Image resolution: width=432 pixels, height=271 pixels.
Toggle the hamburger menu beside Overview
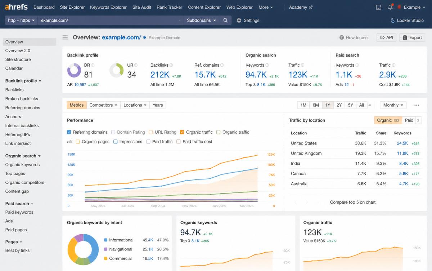(x=65, y=37)
